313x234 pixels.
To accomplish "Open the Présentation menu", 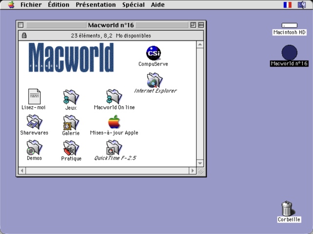I will (x=96, y=4).
